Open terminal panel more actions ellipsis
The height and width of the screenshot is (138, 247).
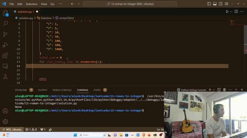pyautogui.click(x=230, y=90)
